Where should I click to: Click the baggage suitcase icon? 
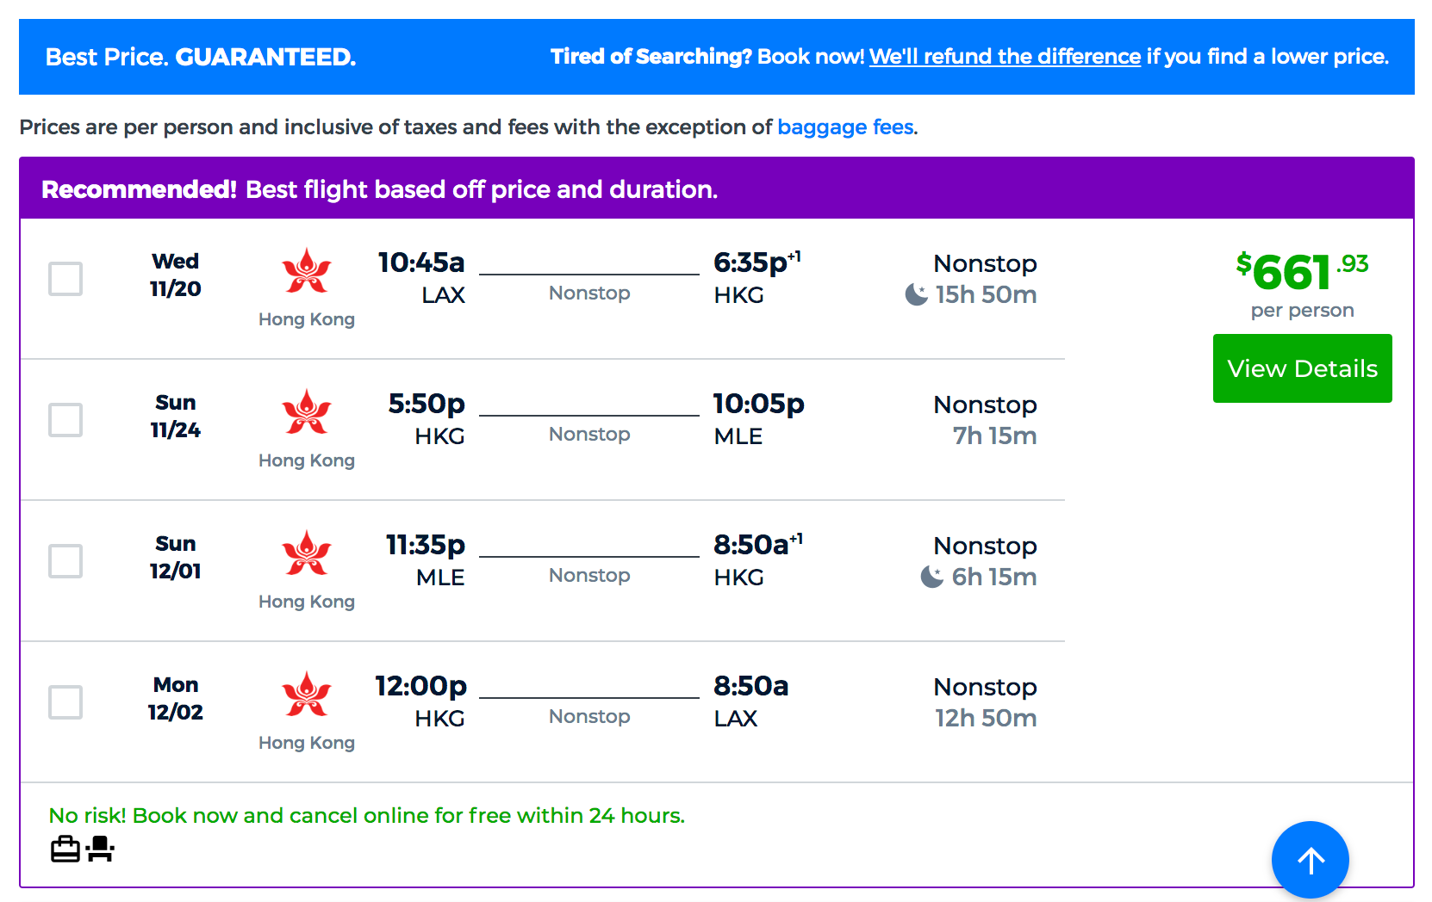click(x=65, y=849)
